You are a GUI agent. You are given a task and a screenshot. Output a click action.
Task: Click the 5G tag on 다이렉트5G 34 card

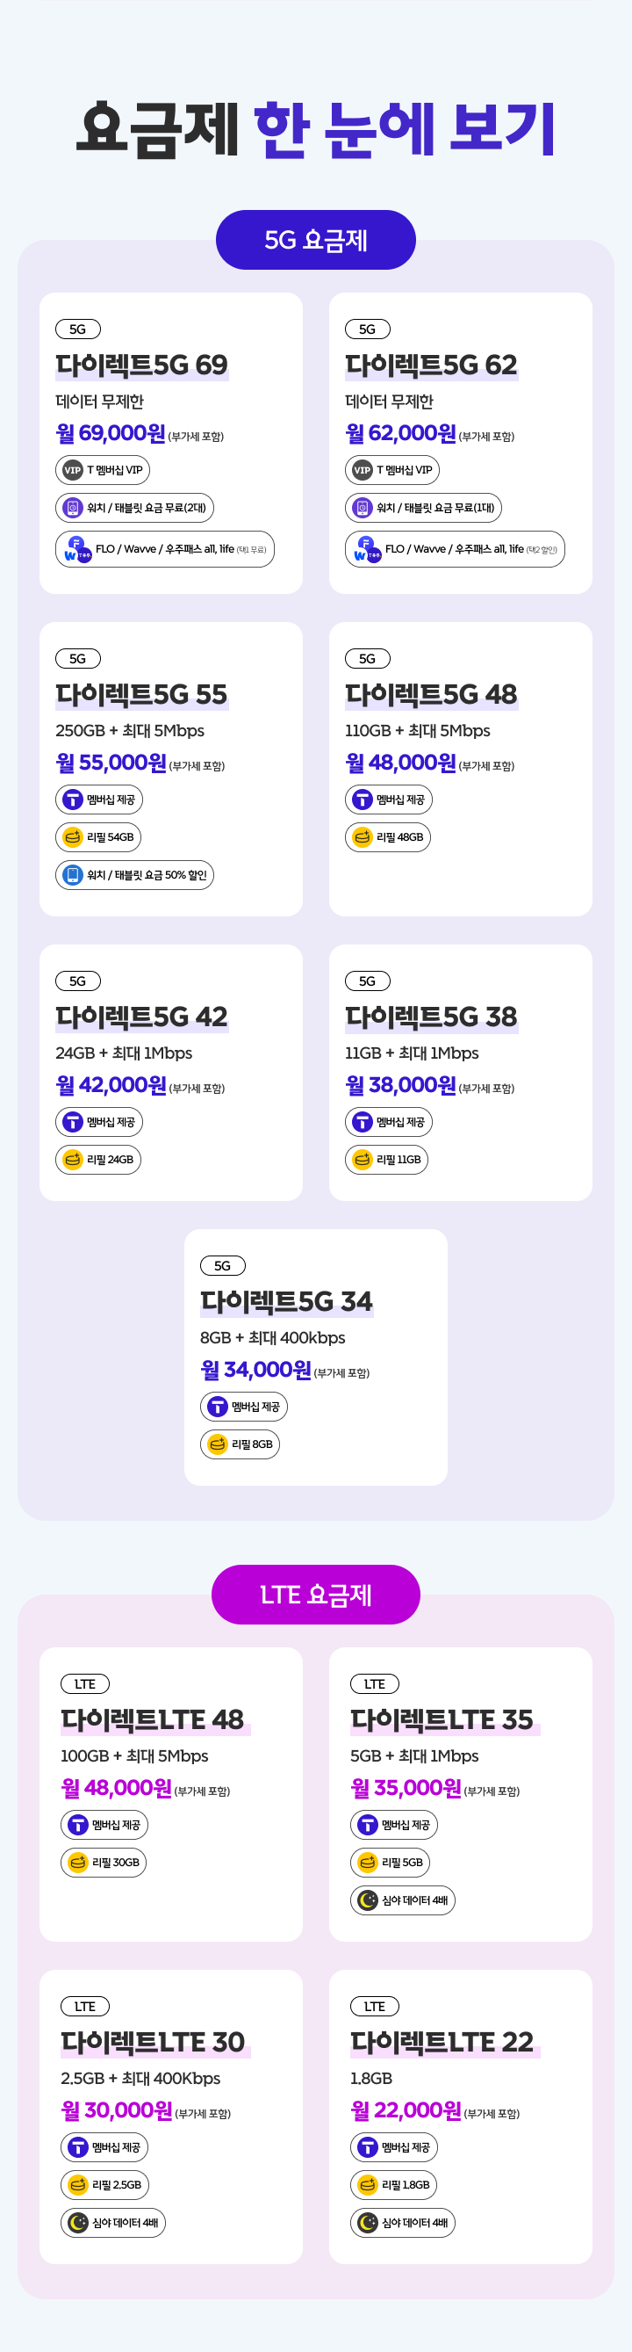click(x=223, y=1265)
